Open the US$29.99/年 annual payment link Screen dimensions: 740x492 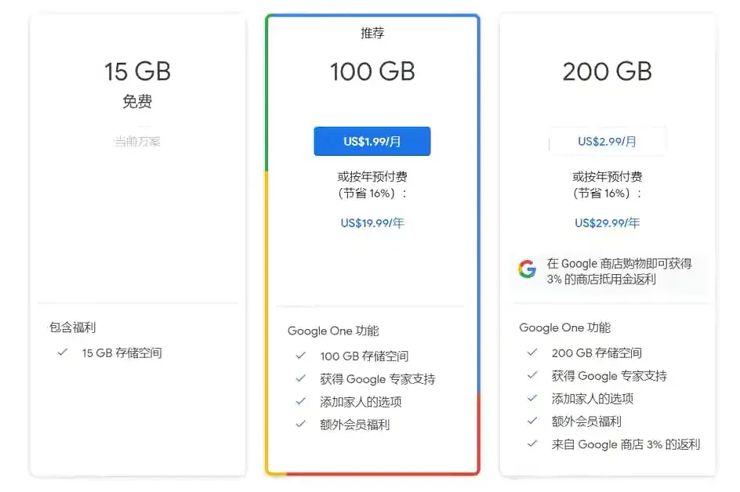[607, 222]
